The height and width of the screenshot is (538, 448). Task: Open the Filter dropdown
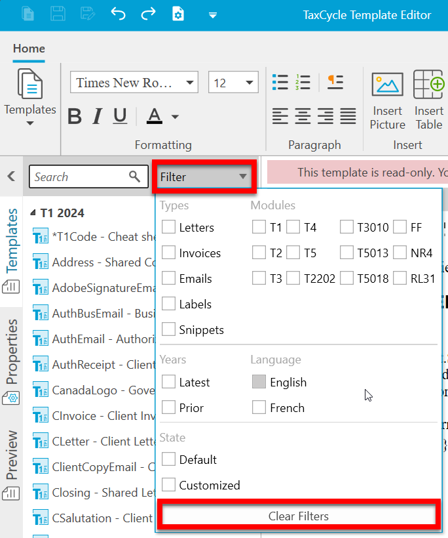pos(204,177)
